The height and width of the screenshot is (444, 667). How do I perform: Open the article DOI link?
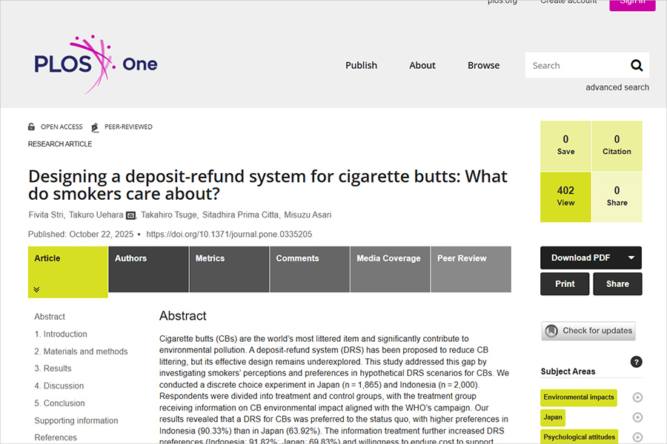pos(229,234)
